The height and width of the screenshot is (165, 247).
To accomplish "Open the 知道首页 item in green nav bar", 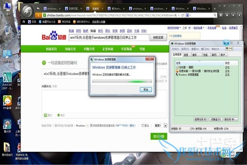I will (51, 49).
